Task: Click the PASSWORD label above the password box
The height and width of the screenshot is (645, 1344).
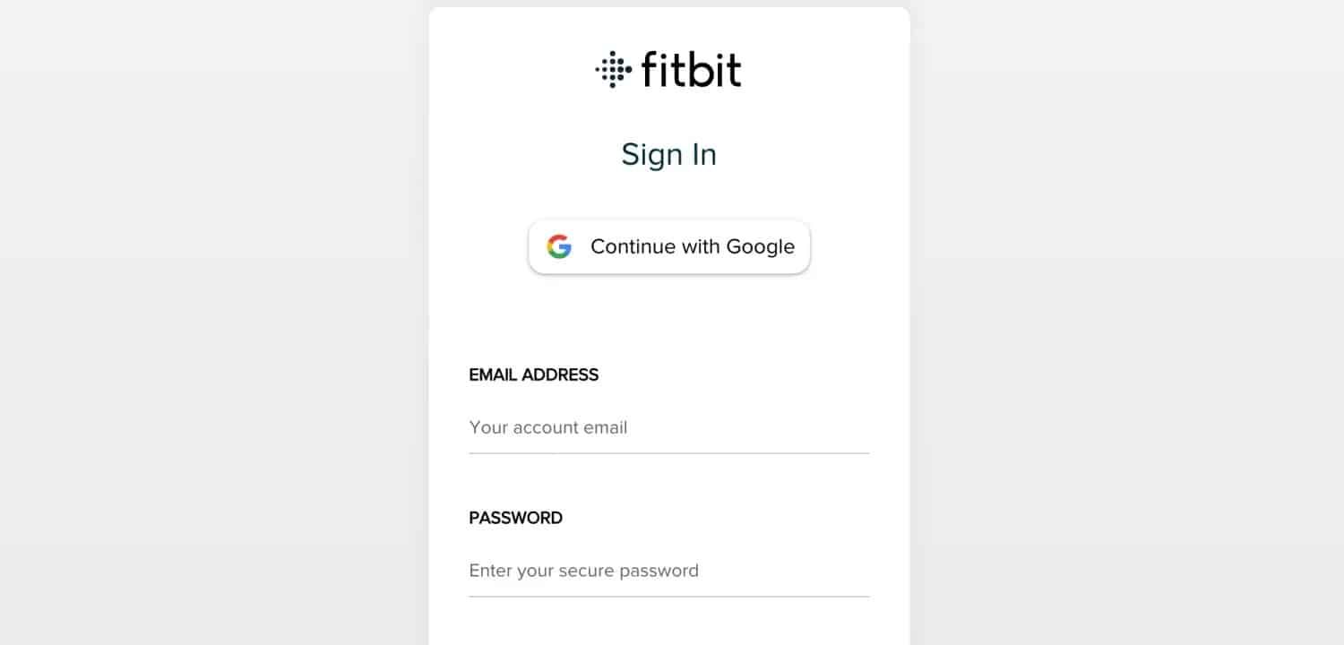Action: pyautogui.click(x=516, y=518)
